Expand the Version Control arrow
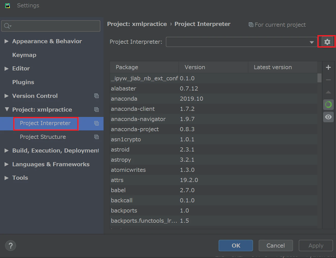 pyautogui.click(x=7, y=96)
